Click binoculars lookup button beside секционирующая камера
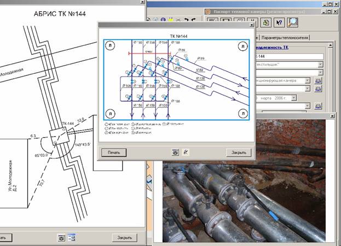The width and height of the screenshot is (341, 246). tap(318, 80)
